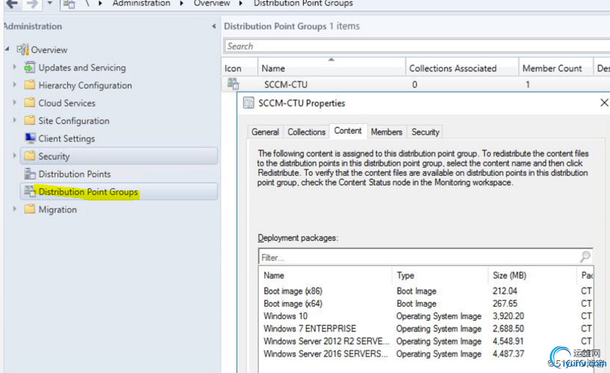Select Site Configuration tree item
This screenshot has width=610, height=373.
point(74,120)
